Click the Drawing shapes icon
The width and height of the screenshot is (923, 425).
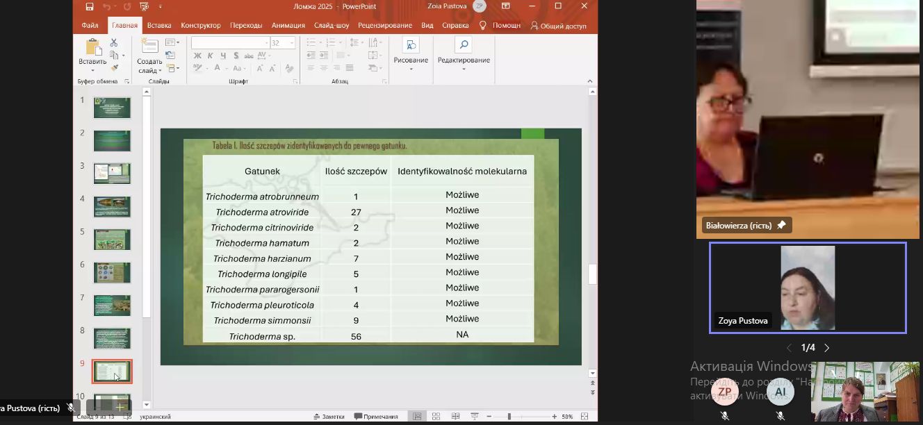coord(411,46)
